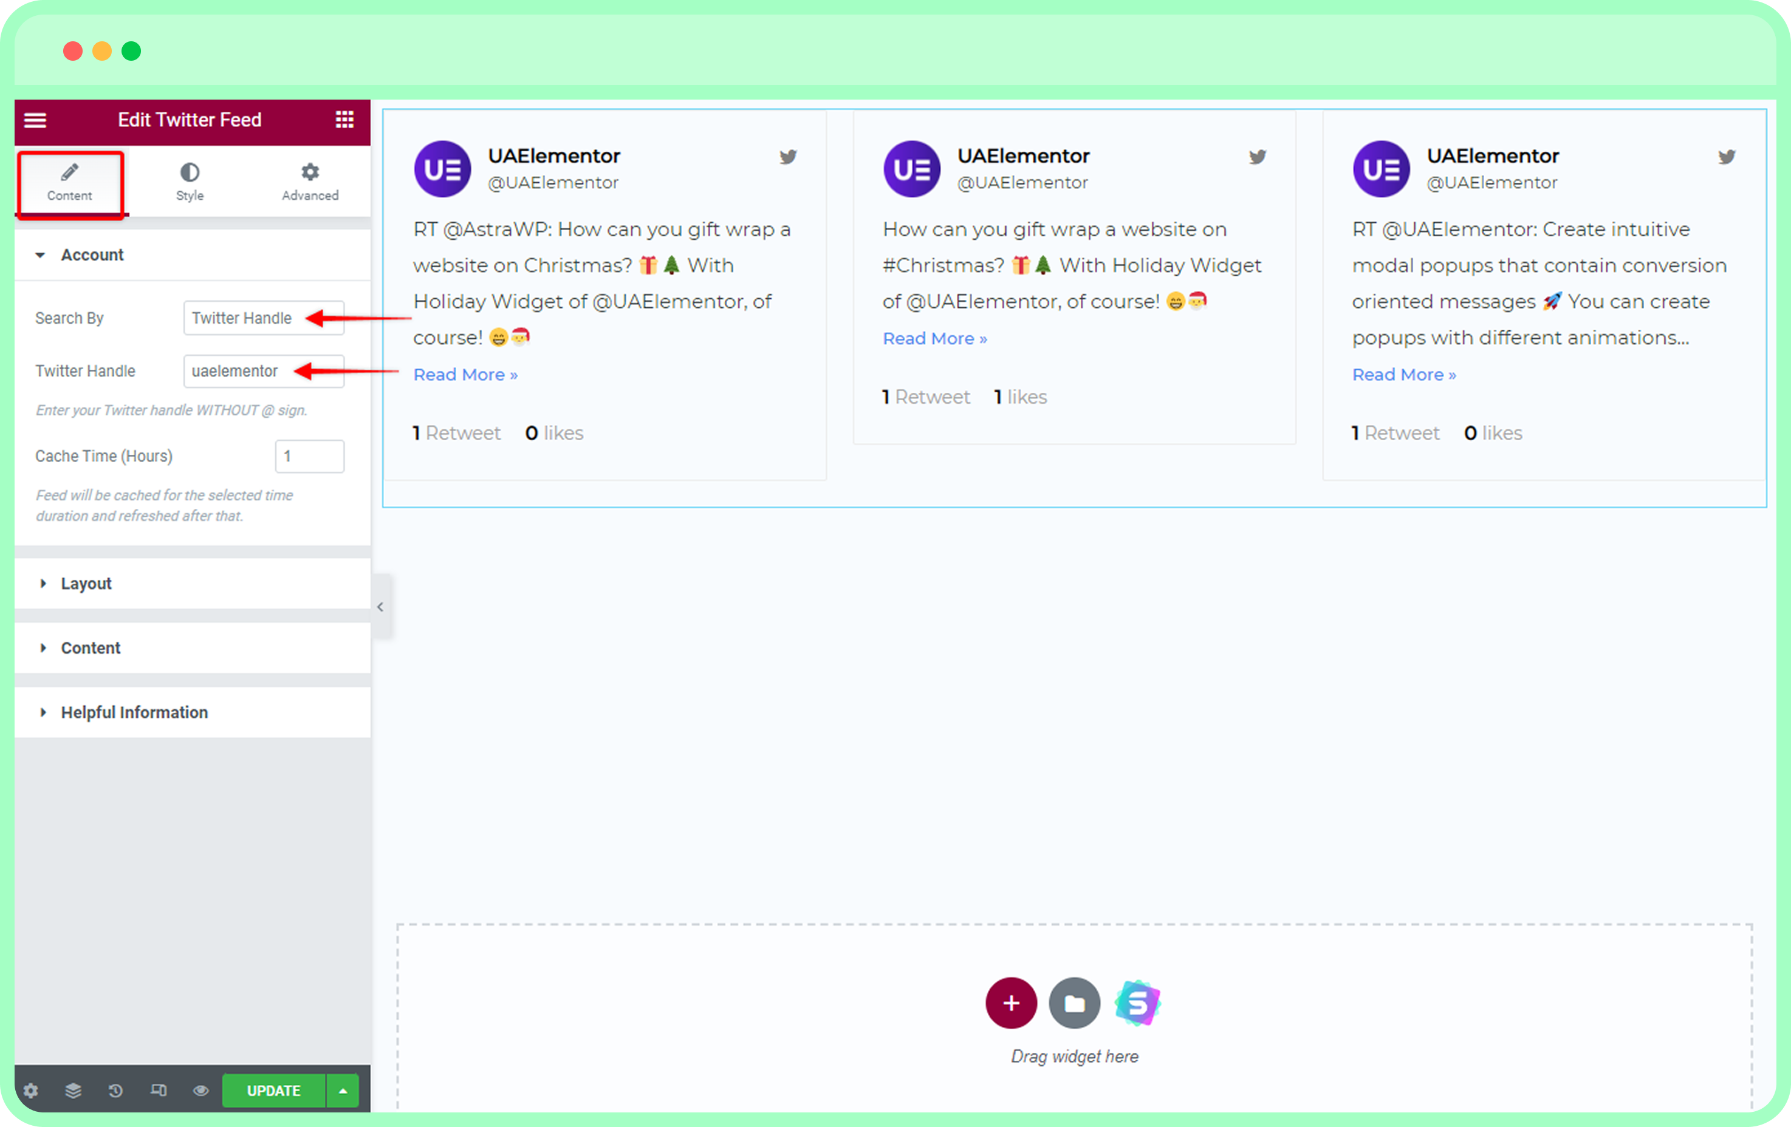Click the Settings gear in bottom toolbar
The height and width of the screenshot is (1127, 1791).
pos(30,1091)
